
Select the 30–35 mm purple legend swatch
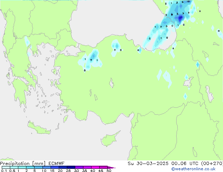click(79, 167)
